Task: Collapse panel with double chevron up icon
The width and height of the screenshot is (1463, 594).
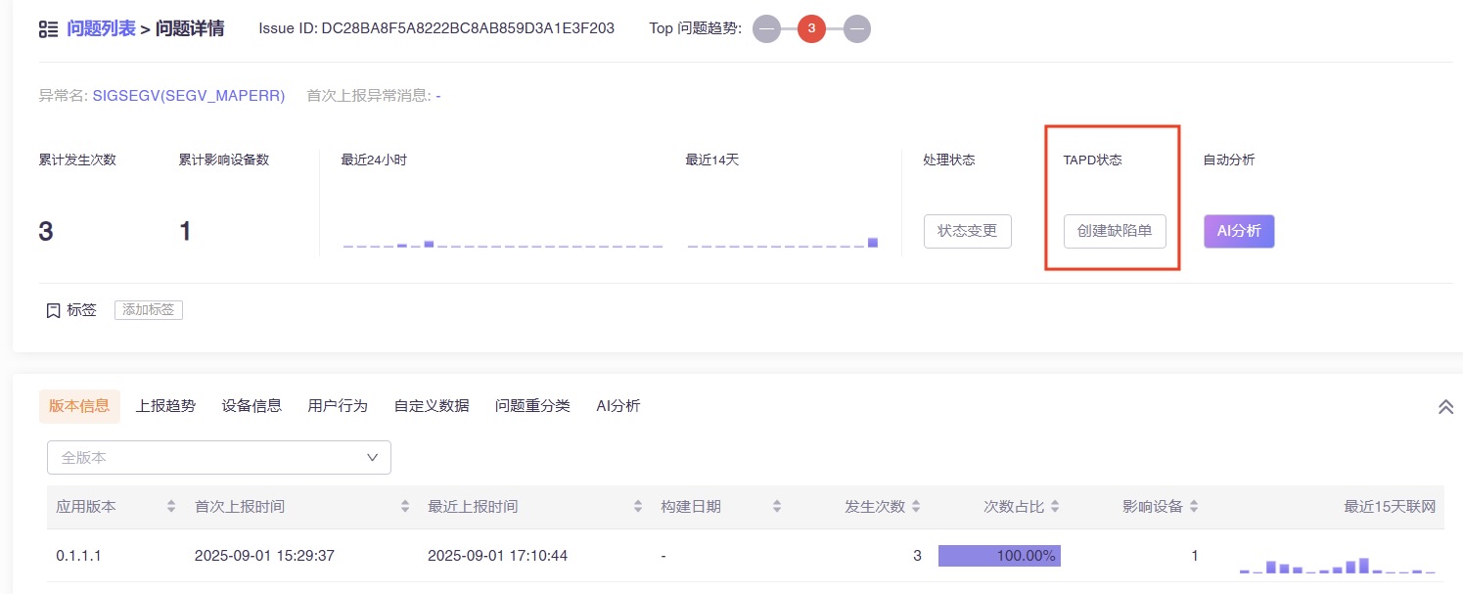Action: (1445, 407)
